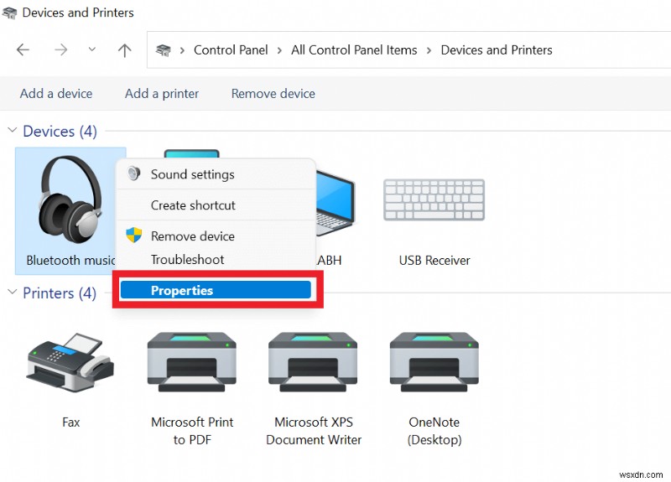Go to All Control Panel Items breadcrumb
The height and width of the screenshot is (482, 671).
pos(354,50)
